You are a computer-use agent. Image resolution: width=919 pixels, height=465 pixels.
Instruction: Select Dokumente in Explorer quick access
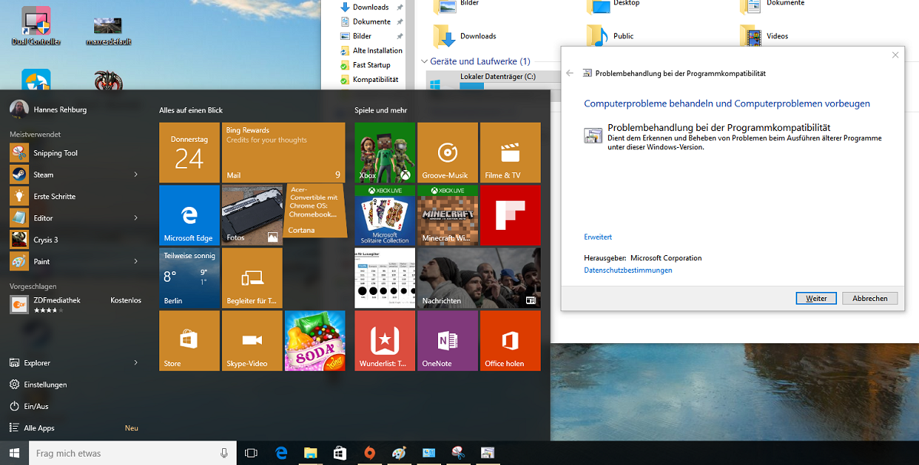[371, 21]
